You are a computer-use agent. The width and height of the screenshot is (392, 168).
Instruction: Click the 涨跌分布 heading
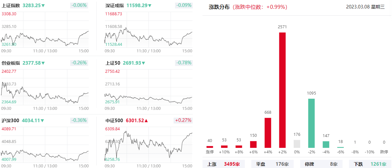219,7
